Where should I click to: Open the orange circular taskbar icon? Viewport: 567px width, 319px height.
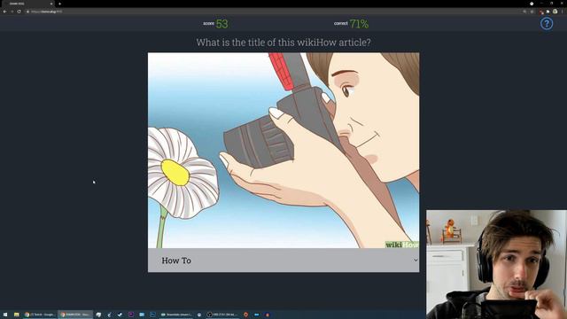[x=246, y=315]
